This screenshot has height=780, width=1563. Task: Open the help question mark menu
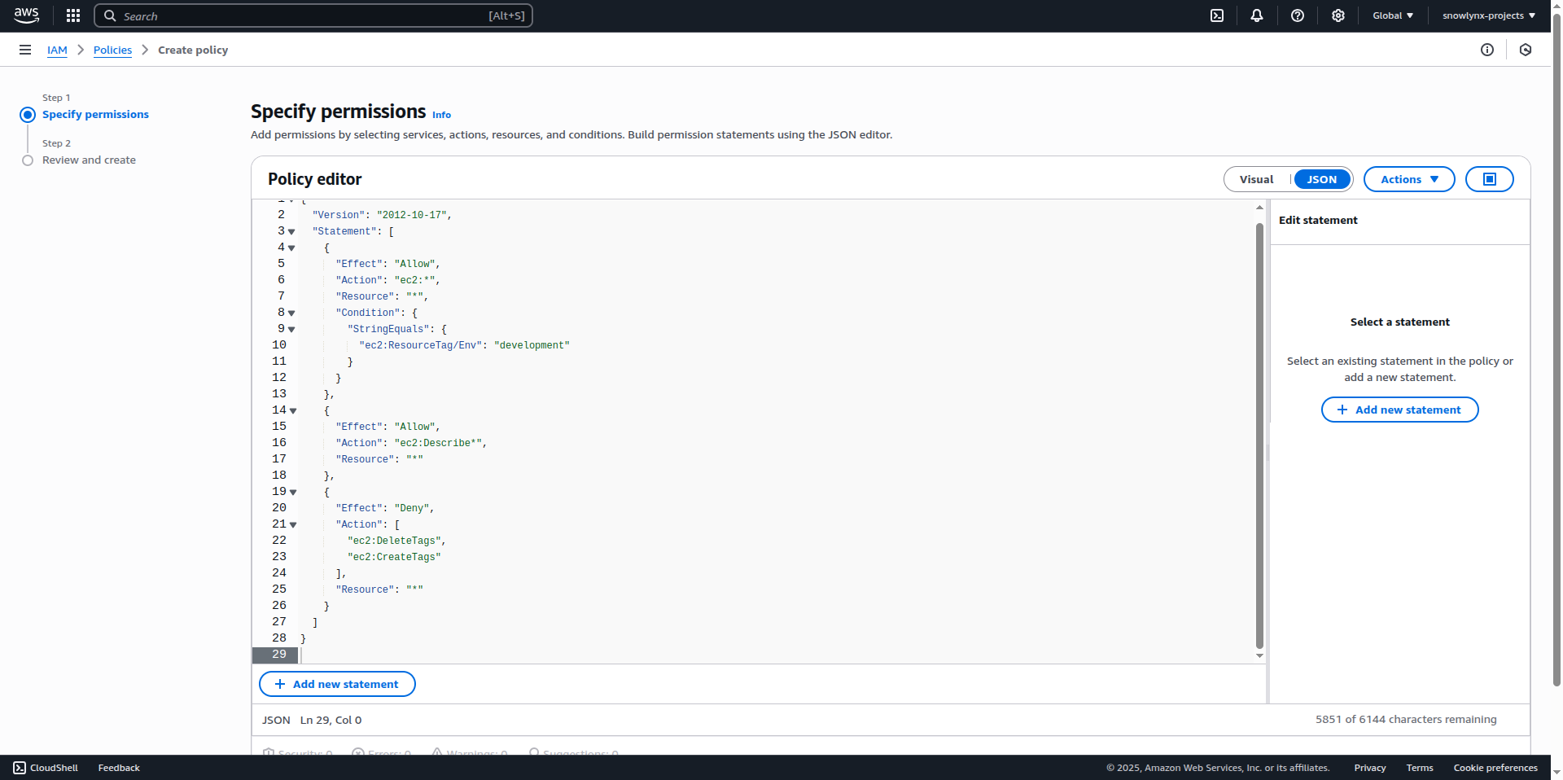[x=1298, y=15]
